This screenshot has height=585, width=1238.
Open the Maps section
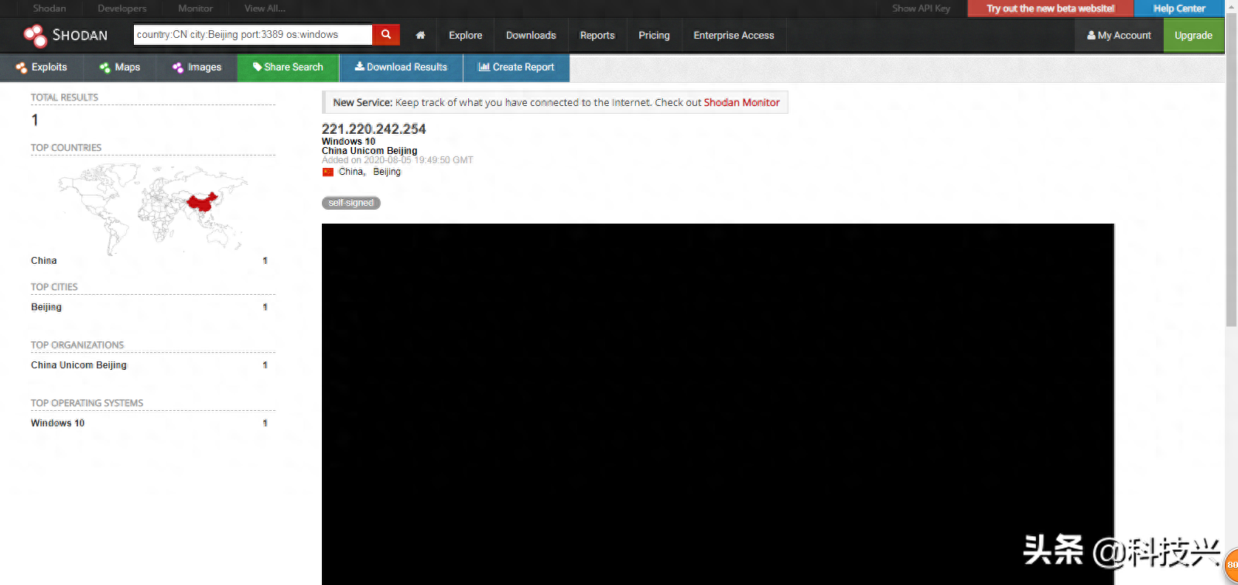pyautogui.click(x=120, y=67)
